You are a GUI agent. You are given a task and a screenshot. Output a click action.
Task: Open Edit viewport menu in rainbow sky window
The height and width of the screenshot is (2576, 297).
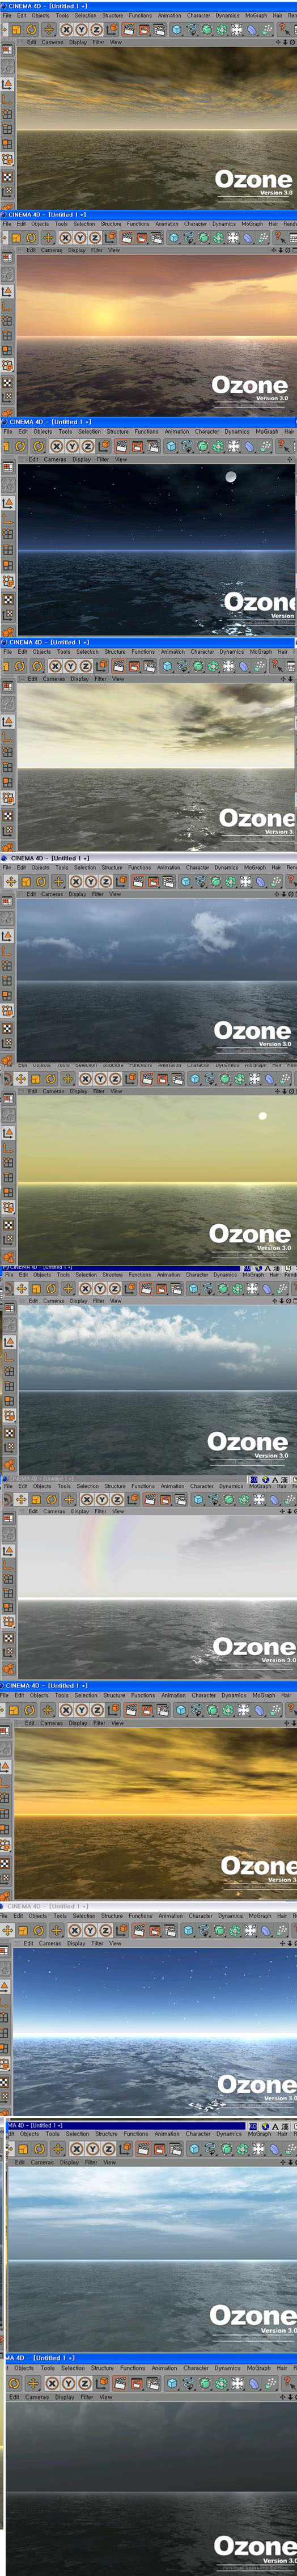[x=33, y=1511]
